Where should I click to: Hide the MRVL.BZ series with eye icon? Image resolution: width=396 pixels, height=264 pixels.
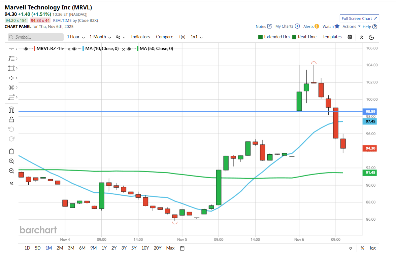26,49
